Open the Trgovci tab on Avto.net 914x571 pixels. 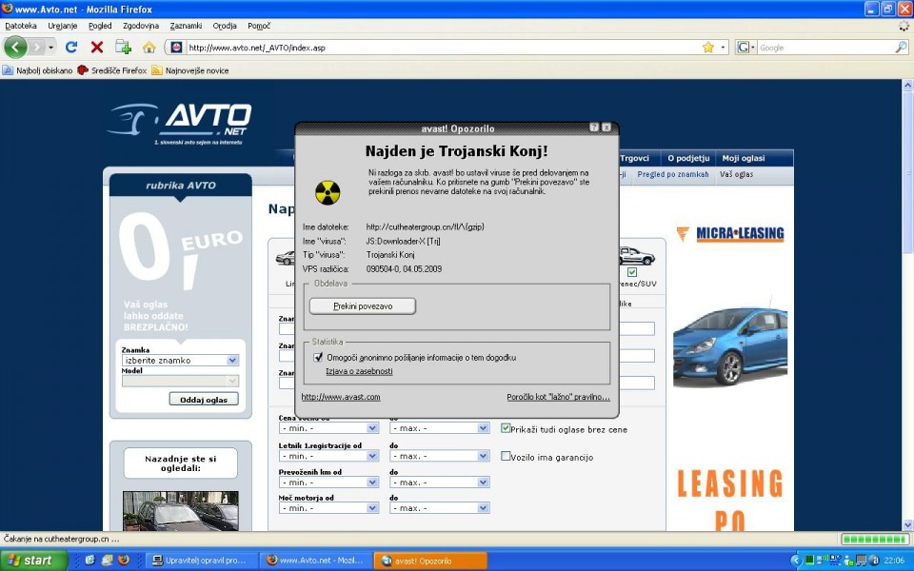pyautogui.click(x=634, y=158)
